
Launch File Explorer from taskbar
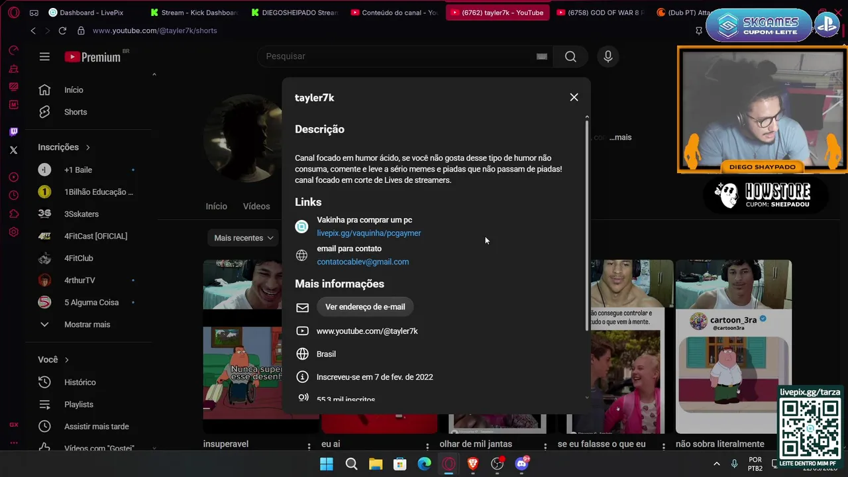coord(376,464)
